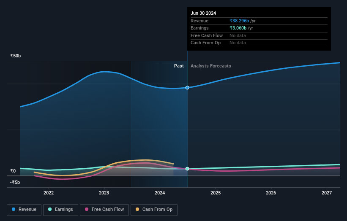The width and height of the screenshot is (347, 221).
Task: Click Free Cash Flow row label in tooltip
Action: (207, 35)
